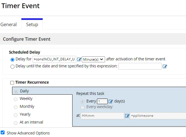Expand the Minute(s) unit dropdown
Viewport: 186px width, 137px height.
click(x=93, y=59)
